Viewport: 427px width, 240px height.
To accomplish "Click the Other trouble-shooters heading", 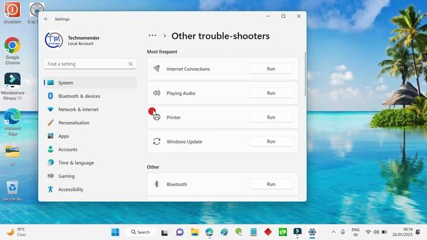I will [221, 36].
